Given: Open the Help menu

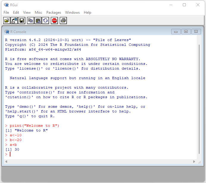Looking at the screenshot, I should coord(87,12).
